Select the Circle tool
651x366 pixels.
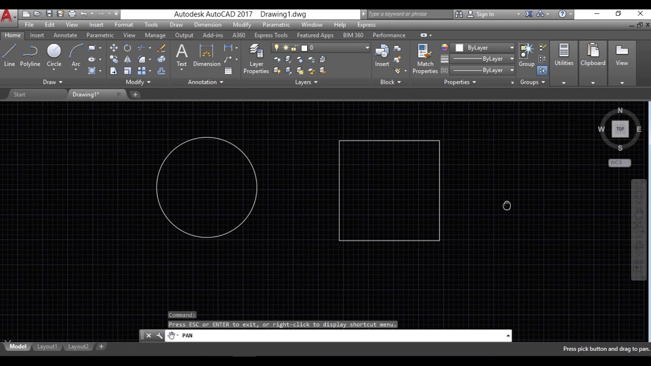(54, 55)
